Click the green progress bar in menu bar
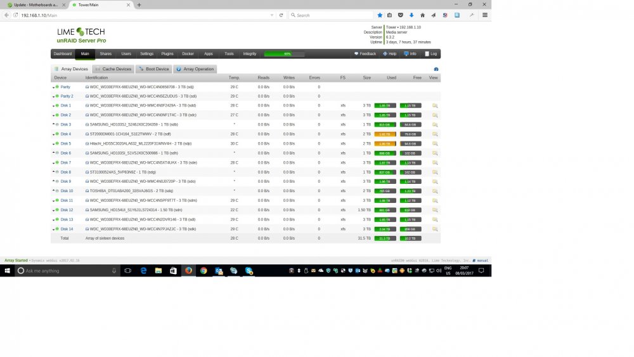This screenshot has height=357, width=634. point(284,54)
